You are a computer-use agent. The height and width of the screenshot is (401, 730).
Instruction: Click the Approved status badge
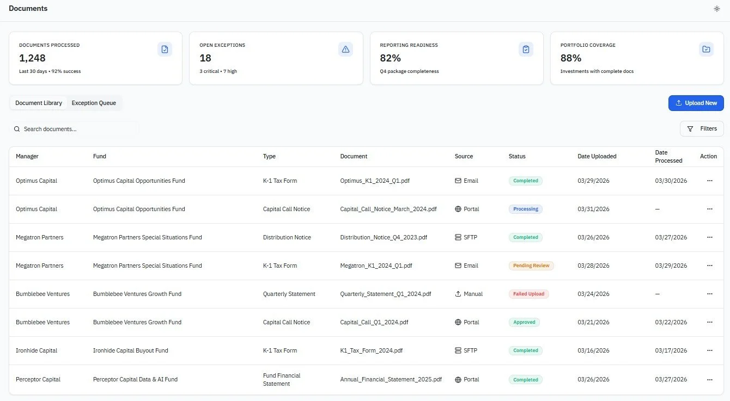point(524,322)
